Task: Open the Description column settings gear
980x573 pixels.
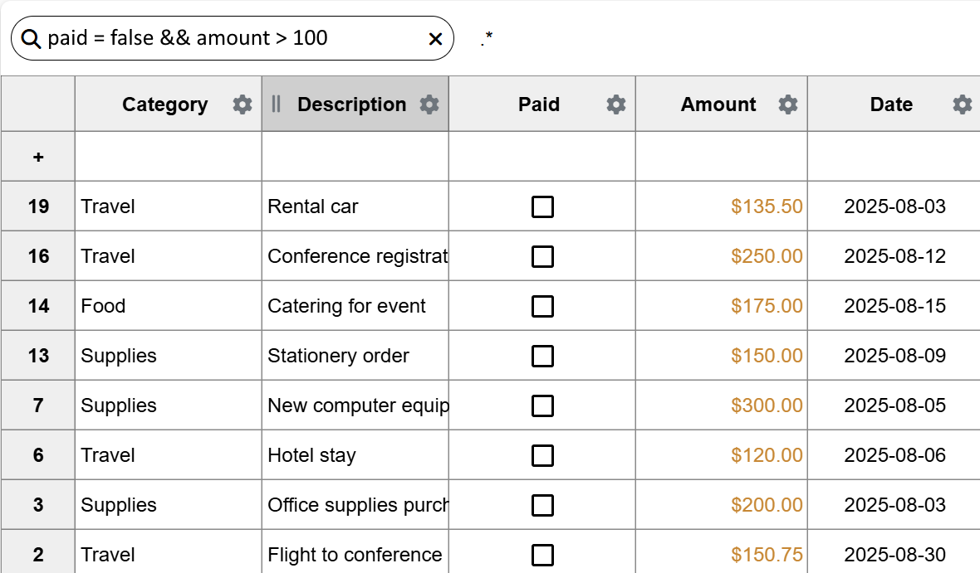Action: pos(429,104)
